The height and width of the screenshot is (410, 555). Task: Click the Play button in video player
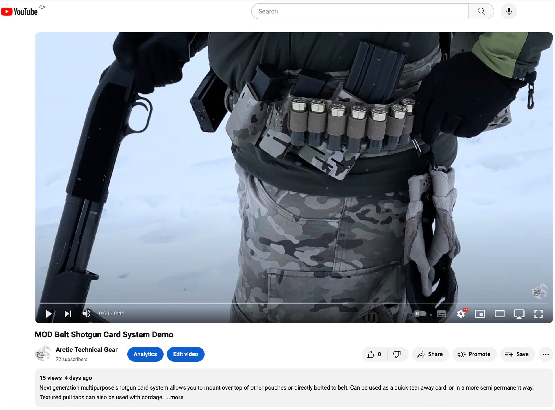(49, 314)
